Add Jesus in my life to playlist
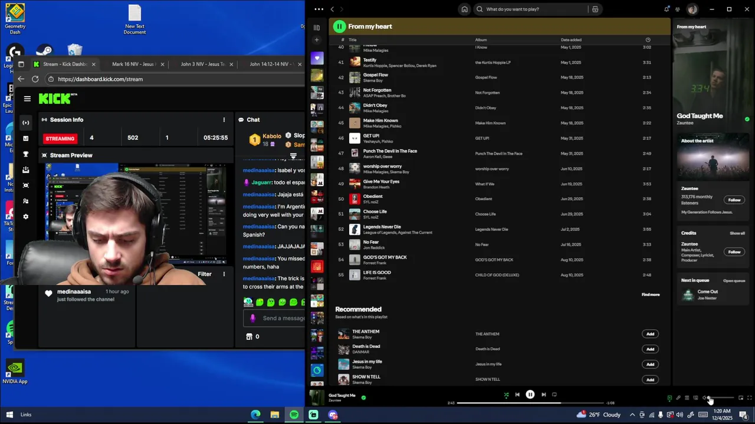755x424 pixels. [650, 365]
